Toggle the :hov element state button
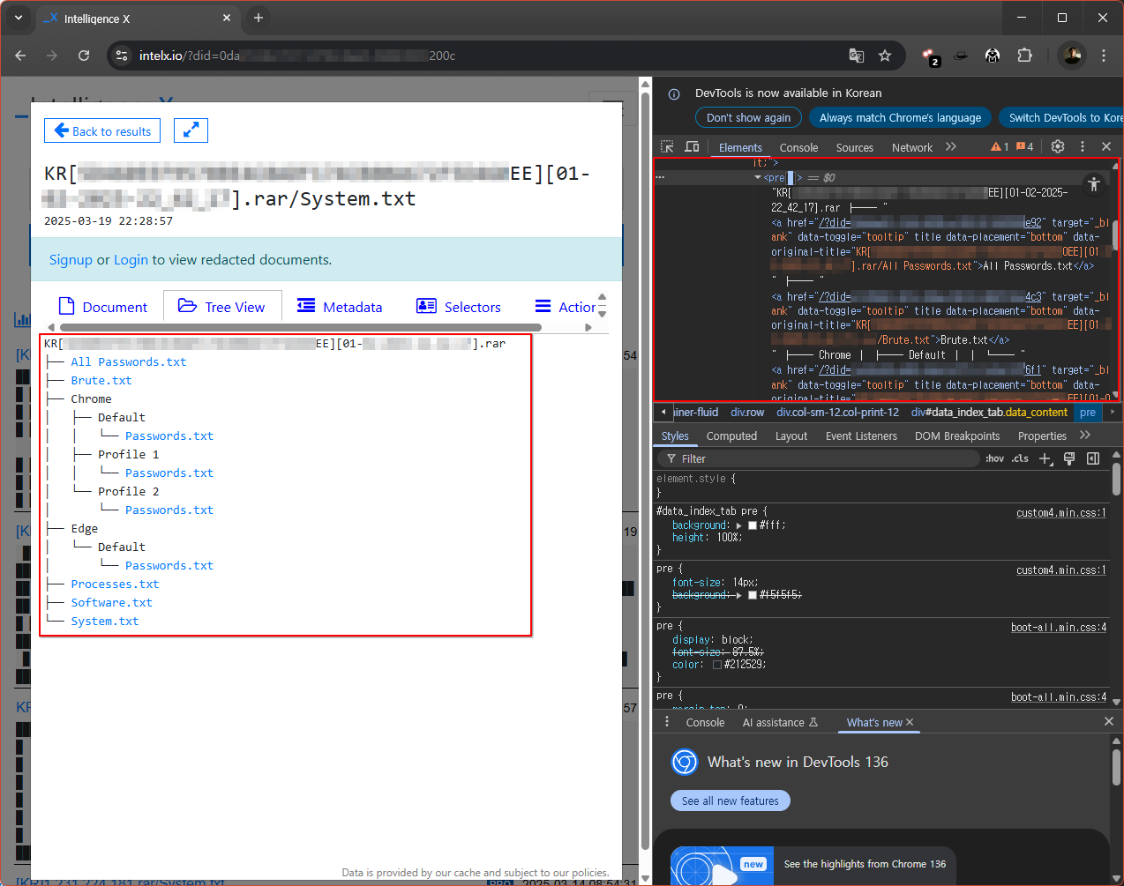Viewport: 1124px width, 886px height. tap(994, 458)
